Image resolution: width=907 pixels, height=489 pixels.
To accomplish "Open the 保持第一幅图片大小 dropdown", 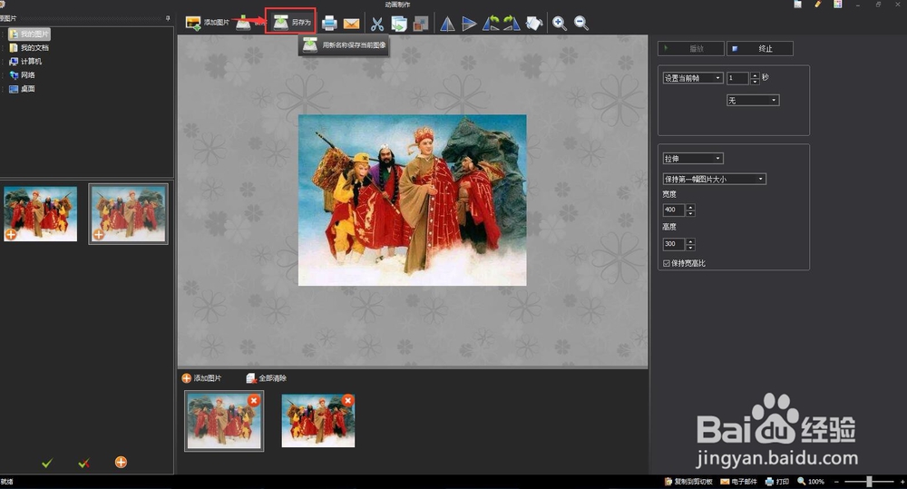I will point(715,179).
